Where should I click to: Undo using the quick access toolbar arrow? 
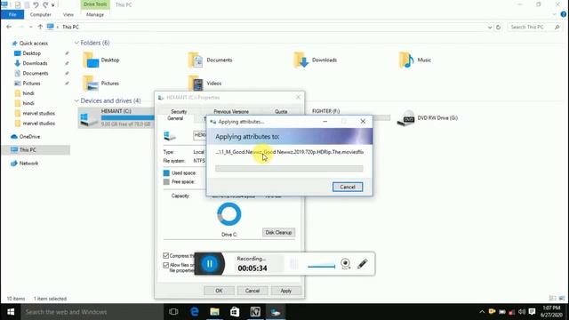point(36,4)
